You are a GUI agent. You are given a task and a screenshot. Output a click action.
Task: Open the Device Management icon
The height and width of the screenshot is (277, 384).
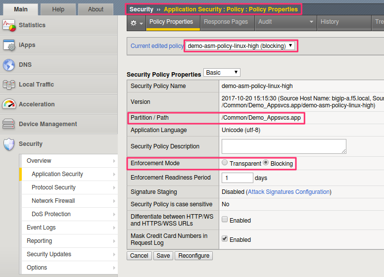coord(8,124)
